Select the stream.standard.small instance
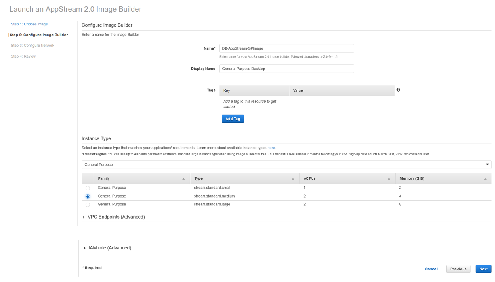495x282 pixels. pos(88,188)
